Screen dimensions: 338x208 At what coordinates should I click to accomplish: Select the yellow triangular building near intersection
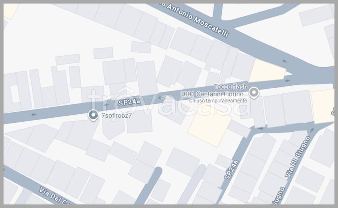click(x=267, y=71)
